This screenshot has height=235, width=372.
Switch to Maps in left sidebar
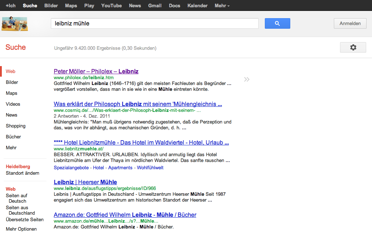(11, 93)
